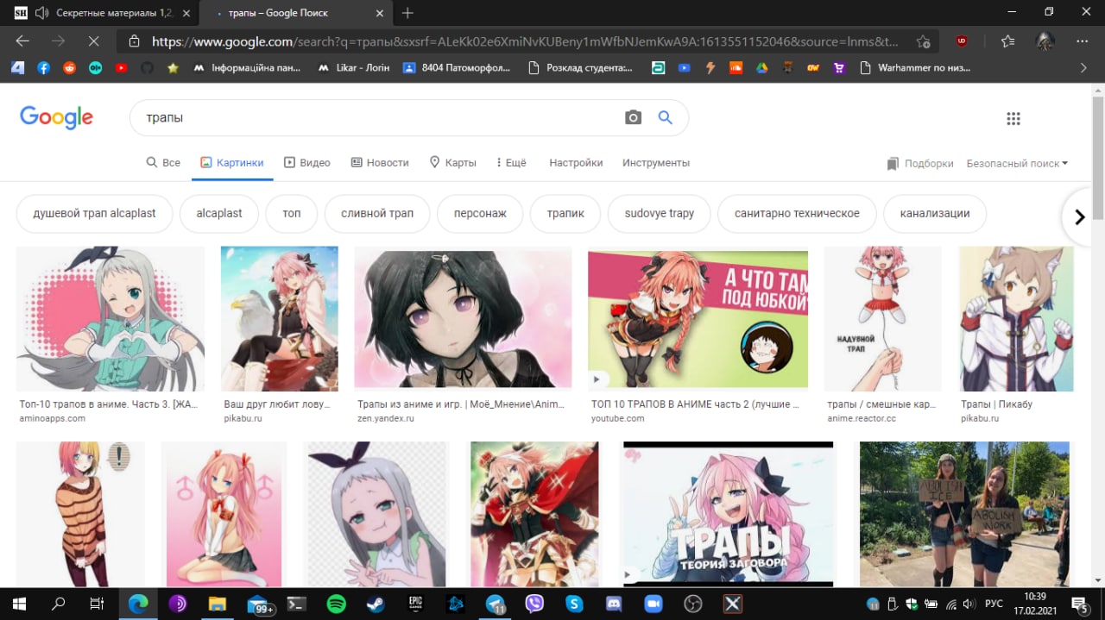Viewport: 1105px width, 620px height.
Task: Open the youtube.com ТОП 10 video thumbnail
Action: pos(698,319)
